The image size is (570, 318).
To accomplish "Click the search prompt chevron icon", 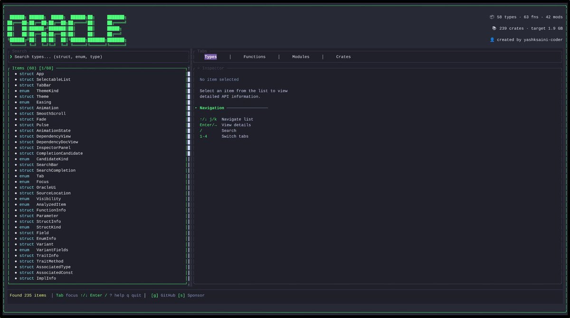I will click(11, 57).
